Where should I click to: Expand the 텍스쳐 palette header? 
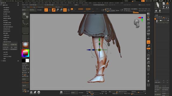click(4, 3)
